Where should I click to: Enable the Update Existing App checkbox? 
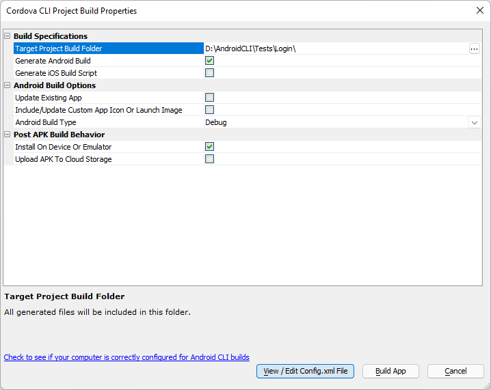click(209, 97)
